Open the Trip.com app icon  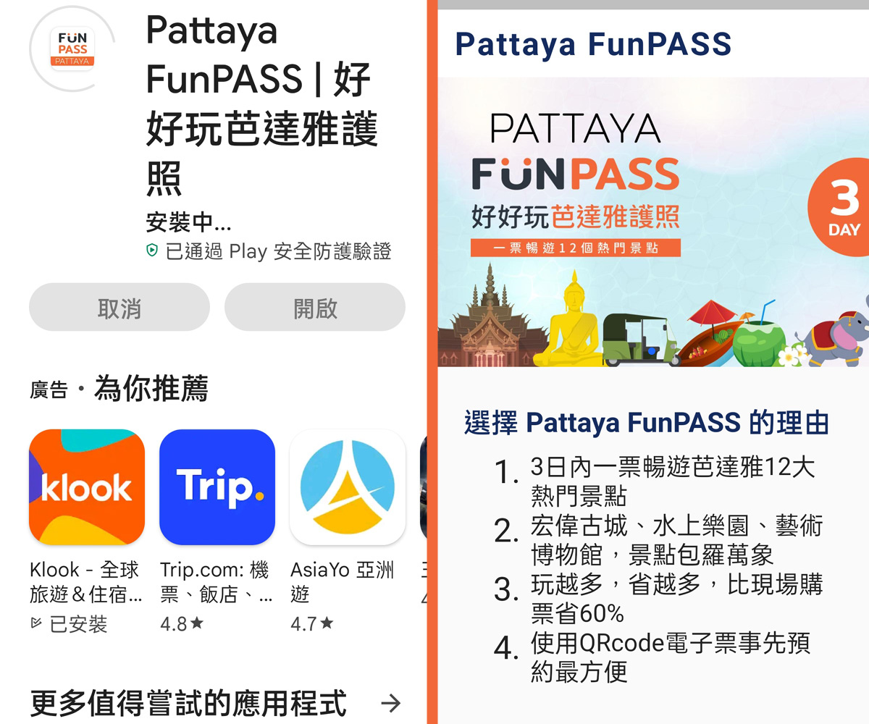click(217, 487)
